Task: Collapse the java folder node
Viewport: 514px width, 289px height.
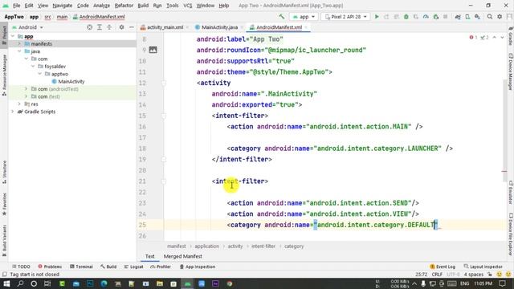Action: 19,51
